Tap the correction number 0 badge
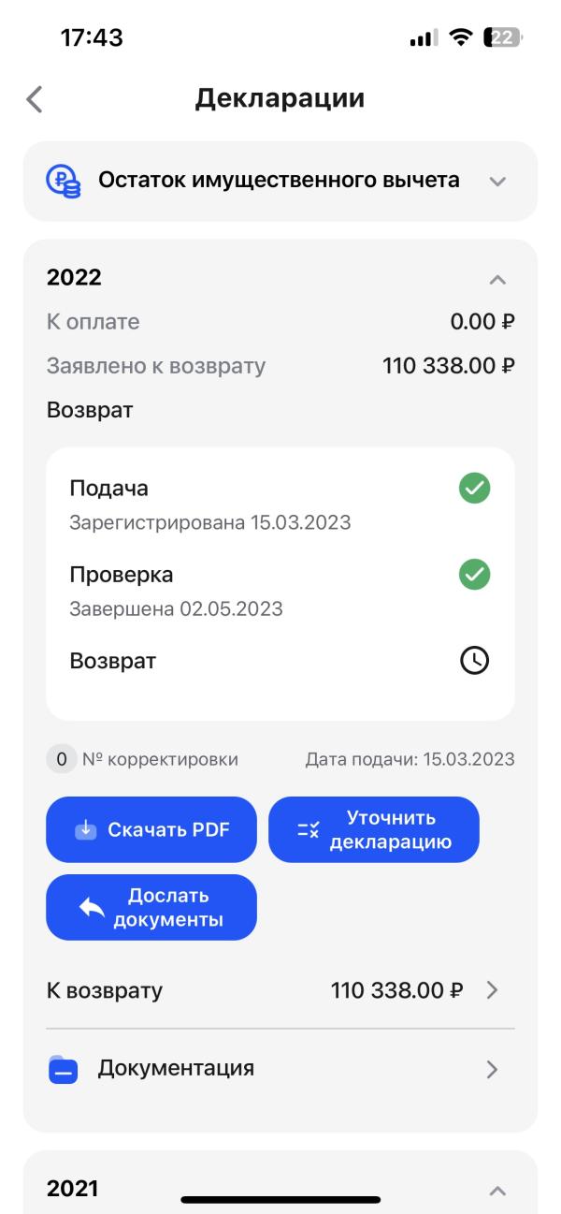The image size is (561, 1214). point(62,759)
